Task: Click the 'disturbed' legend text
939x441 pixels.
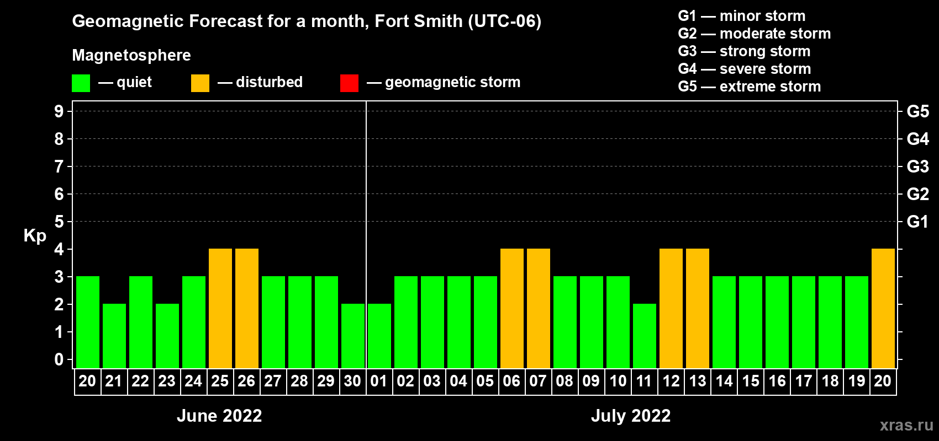Action: point(269,82)
